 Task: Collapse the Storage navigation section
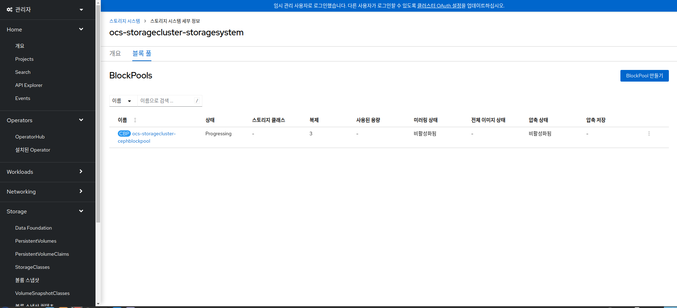tap(45, 211)
